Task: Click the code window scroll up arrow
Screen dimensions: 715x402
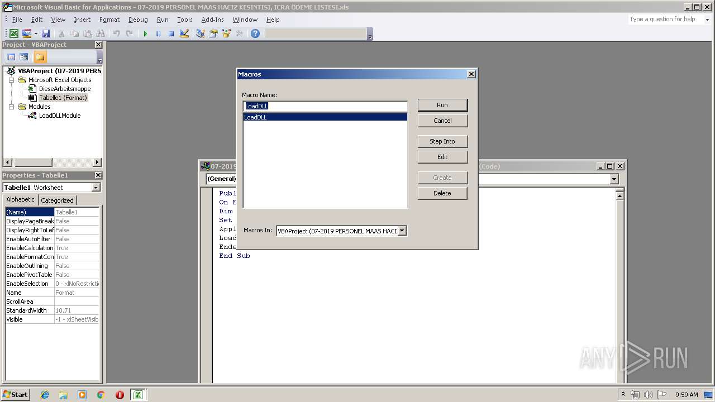Action: click(x=619, y=195)
